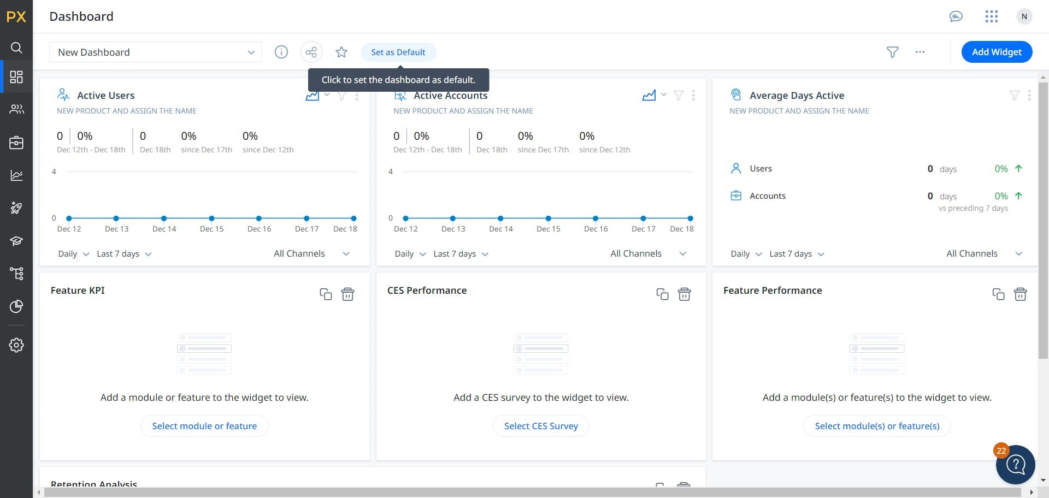Open the Audience section from the sidebar

click(16, 109)
